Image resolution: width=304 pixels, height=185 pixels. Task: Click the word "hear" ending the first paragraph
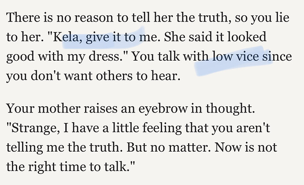[166, 76]
